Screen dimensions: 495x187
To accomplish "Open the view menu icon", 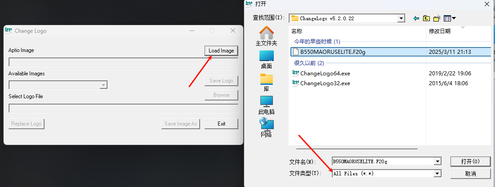I will point(450,18).
